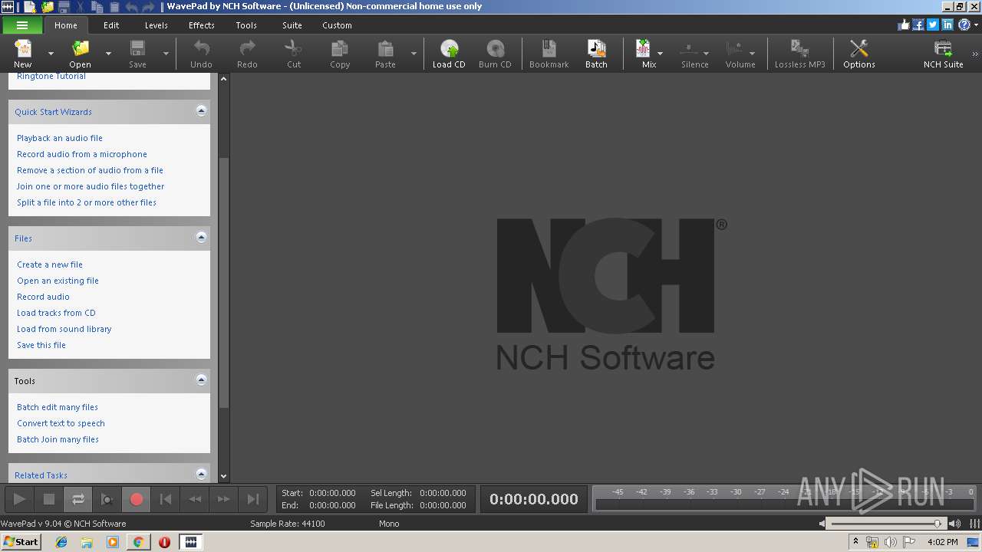Open the green main menu button

(x=22, y=25)
